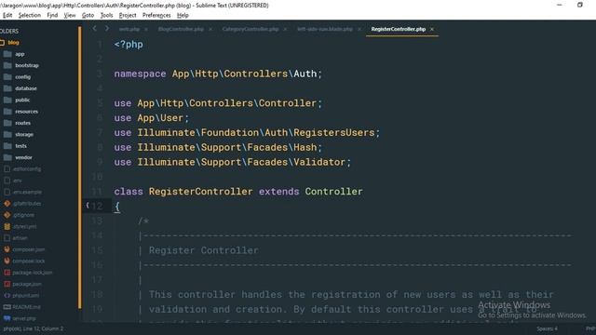The width and height of the screenshot is (596, 335).
Task: Click 'extends' keyword on line 11
Action: pyautogui.click(x=278, y=192)
